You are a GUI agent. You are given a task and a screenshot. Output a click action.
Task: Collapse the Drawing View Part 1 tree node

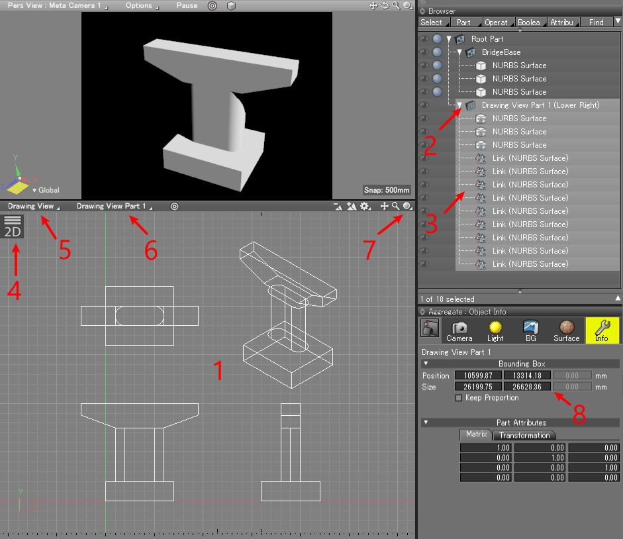click(x=460, y=105)
